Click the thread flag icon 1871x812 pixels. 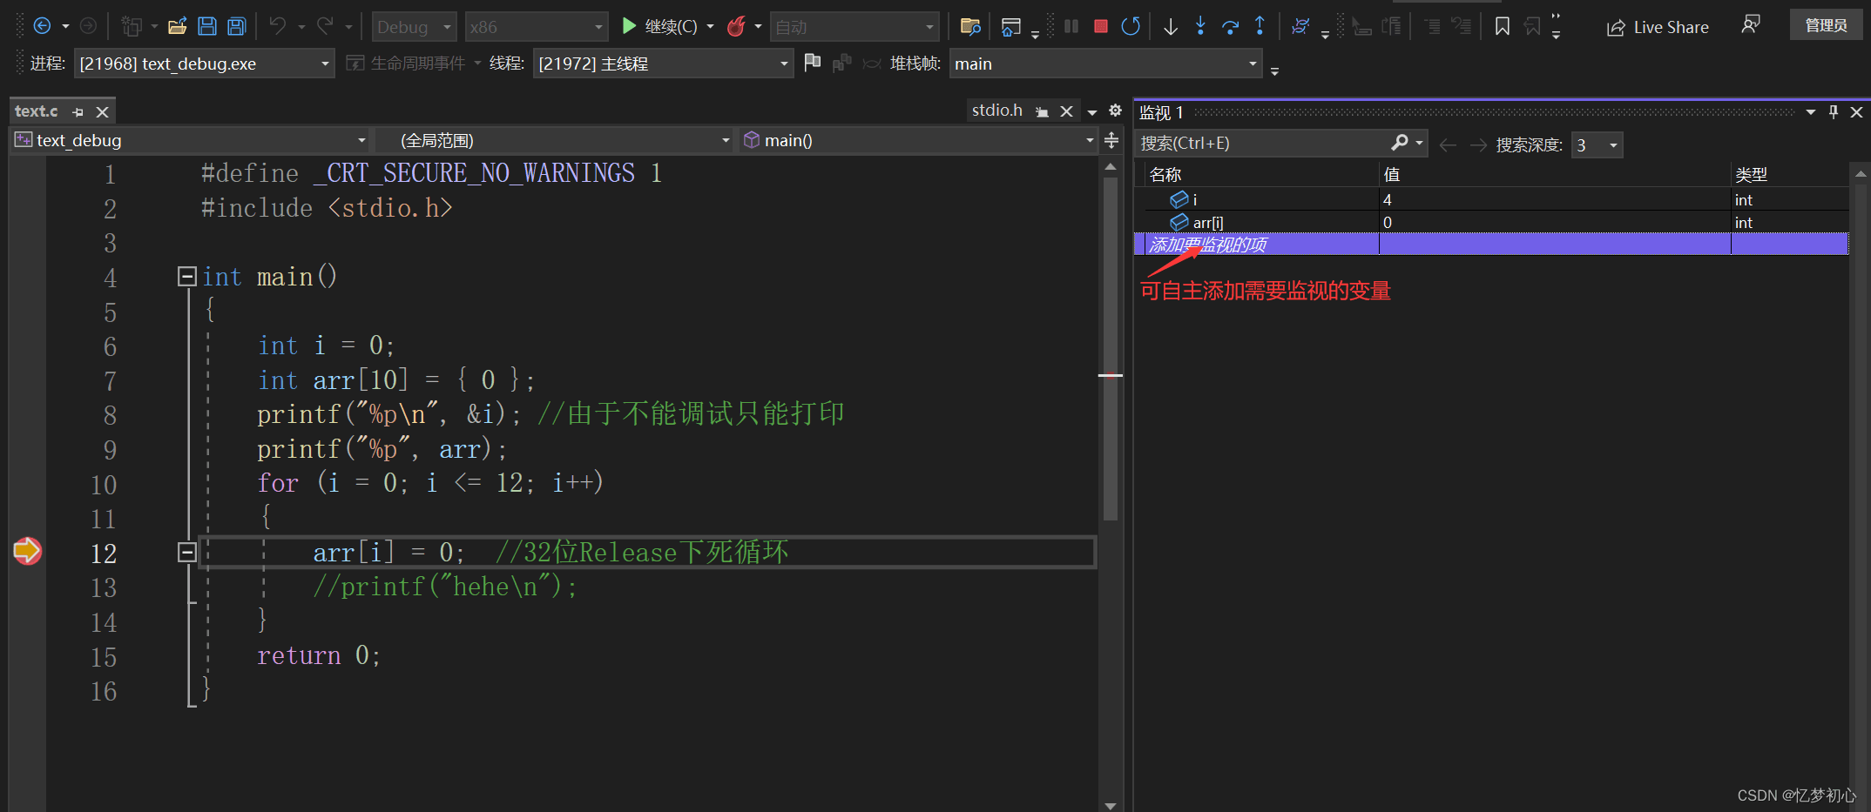[x=813, y=63]
